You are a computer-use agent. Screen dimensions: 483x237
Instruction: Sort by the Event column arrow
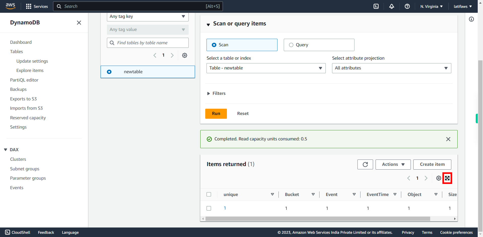point(354,194)
